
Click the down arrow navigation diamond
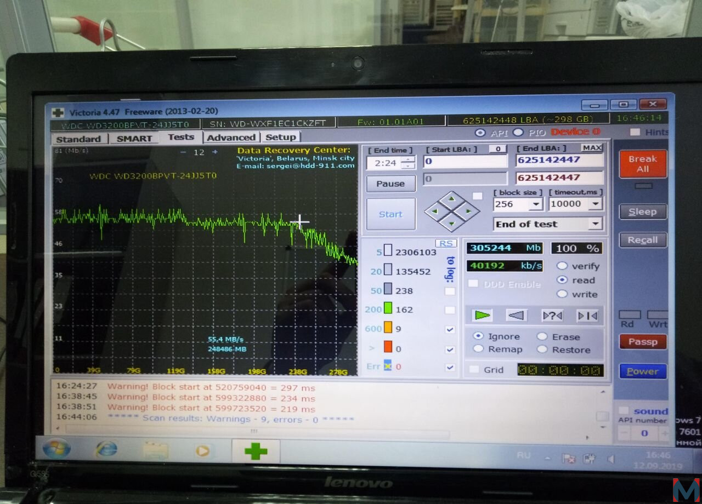pyautogui.click(x=452, y=222)
